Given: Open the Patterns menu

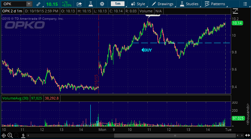Looking at the screenshot, I should point(215,4).
